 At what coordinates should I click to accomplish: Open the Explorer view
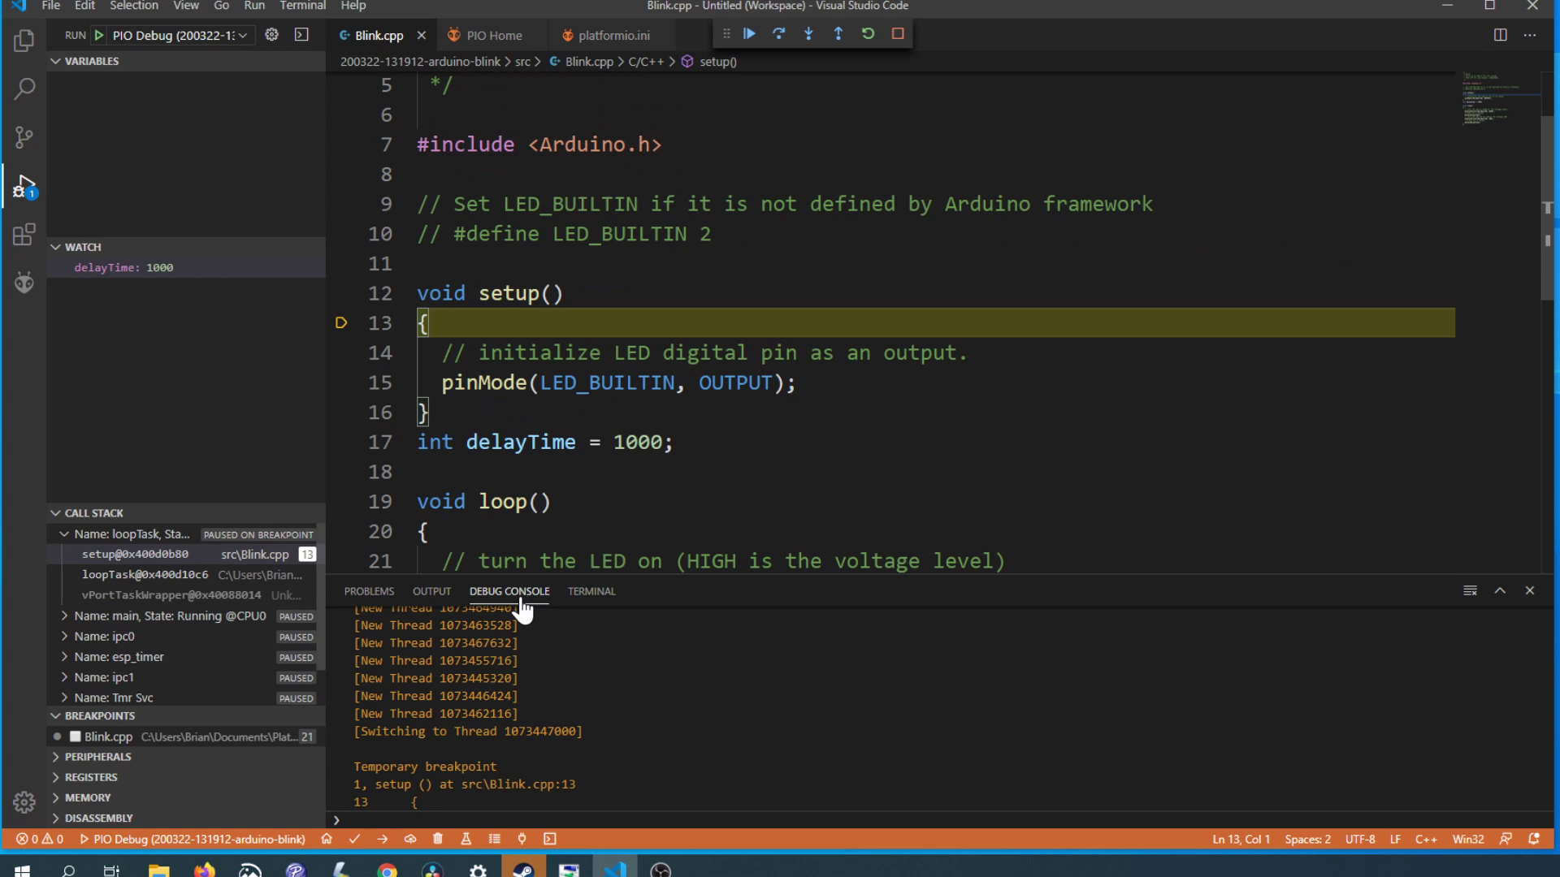(24, 40)
